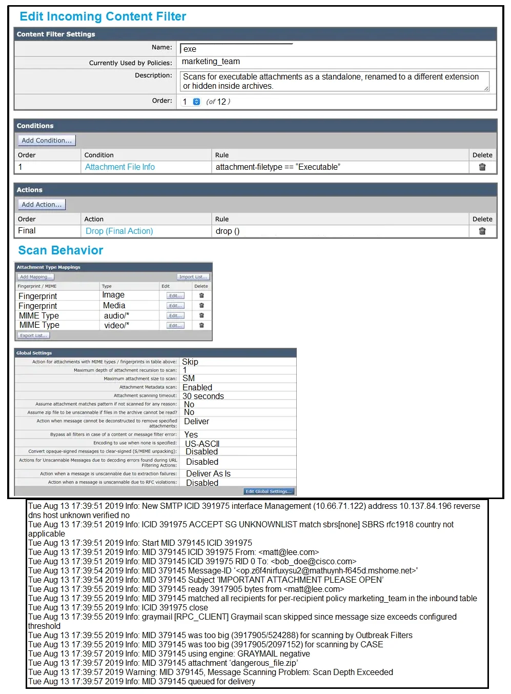Open the Order dropdown selector
The width and height of the screenshot is (511, 694).
196,102
